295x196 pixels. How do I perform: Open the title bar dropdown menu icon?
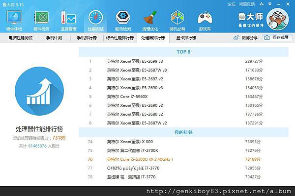pyautogui.click(x=270, y=4)
